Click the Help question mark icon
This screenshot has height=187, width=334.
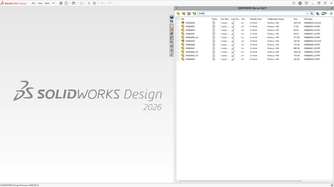coord(306,3)
